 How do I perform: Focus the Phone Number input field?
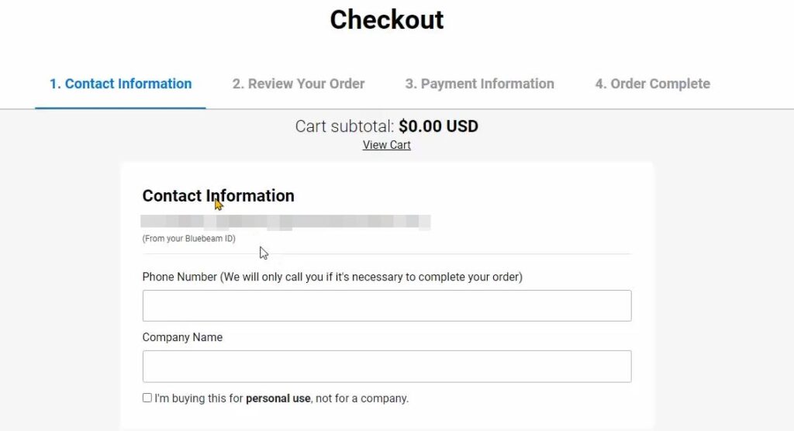[x=387, y=305]
